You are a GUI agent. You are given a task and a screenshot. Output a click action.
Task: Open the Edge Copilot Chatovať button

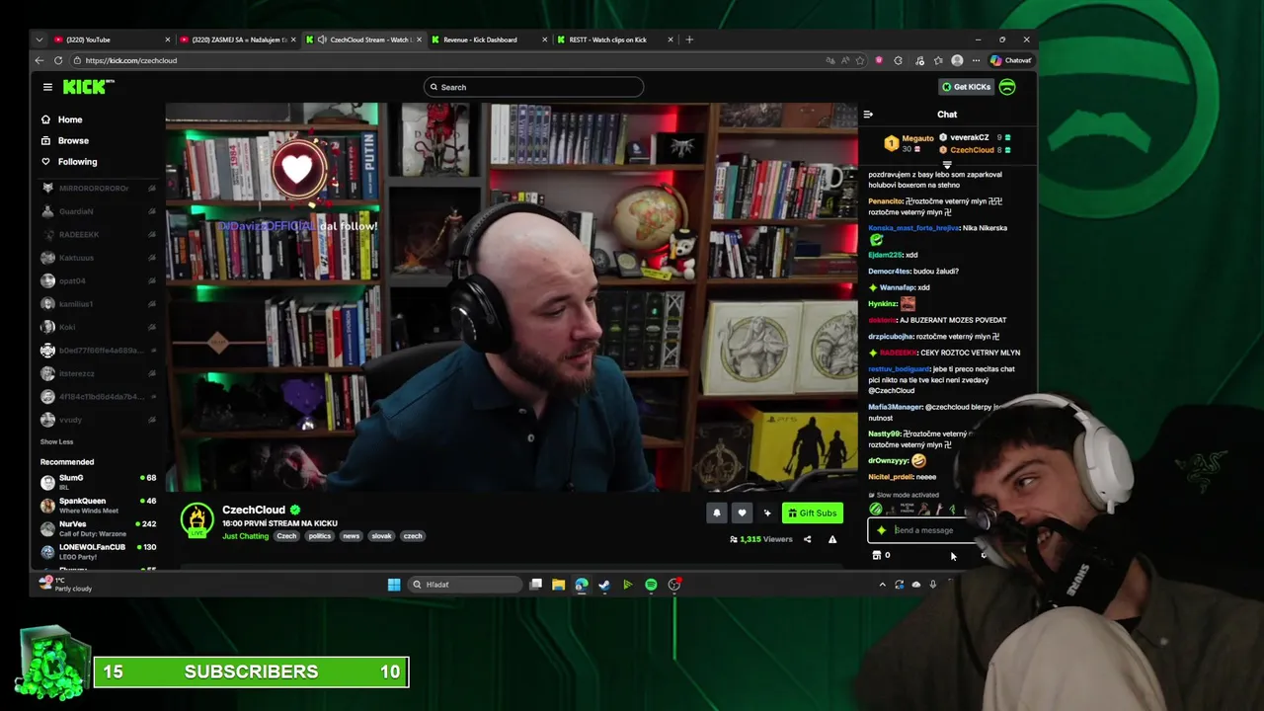tap(1011, 60)
